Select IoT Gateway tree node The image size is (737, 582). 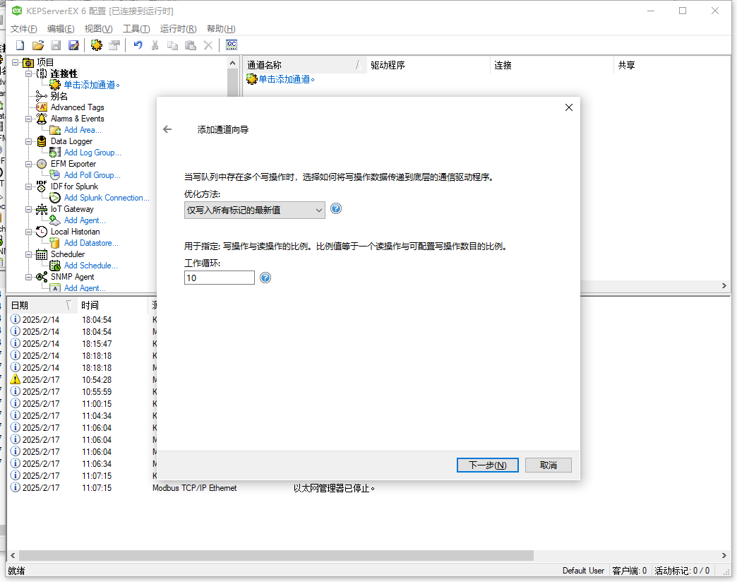(72, 209)
